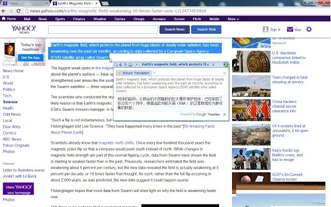
Task: Click the Get the App button
Action: [x=31, y=58]
